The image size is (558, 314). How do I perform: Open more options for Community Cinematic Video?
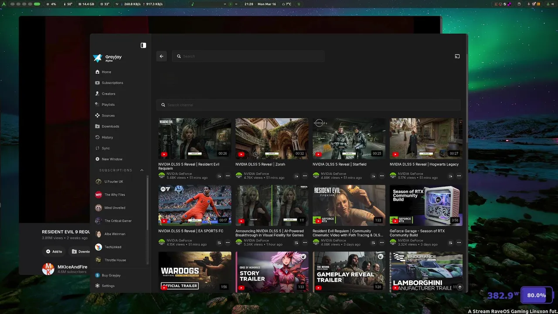coord(382,242)
